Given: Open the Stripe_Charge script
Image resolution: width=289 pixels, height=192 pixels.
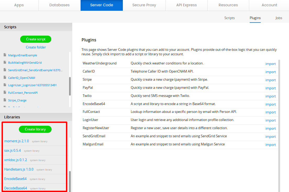Looking at the screenshot, I should pos(17,100).
